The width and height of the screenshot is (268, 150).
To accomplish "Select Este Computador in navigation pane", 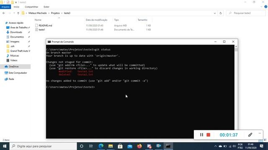I will click(x=18, y=73).
